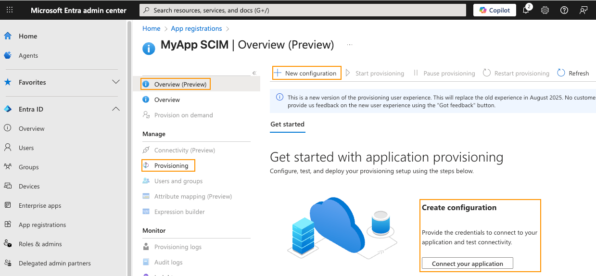This screenshot has width=596, height=276.
Task: Open the app launcher waffle icon
Action: pos(10,10)
